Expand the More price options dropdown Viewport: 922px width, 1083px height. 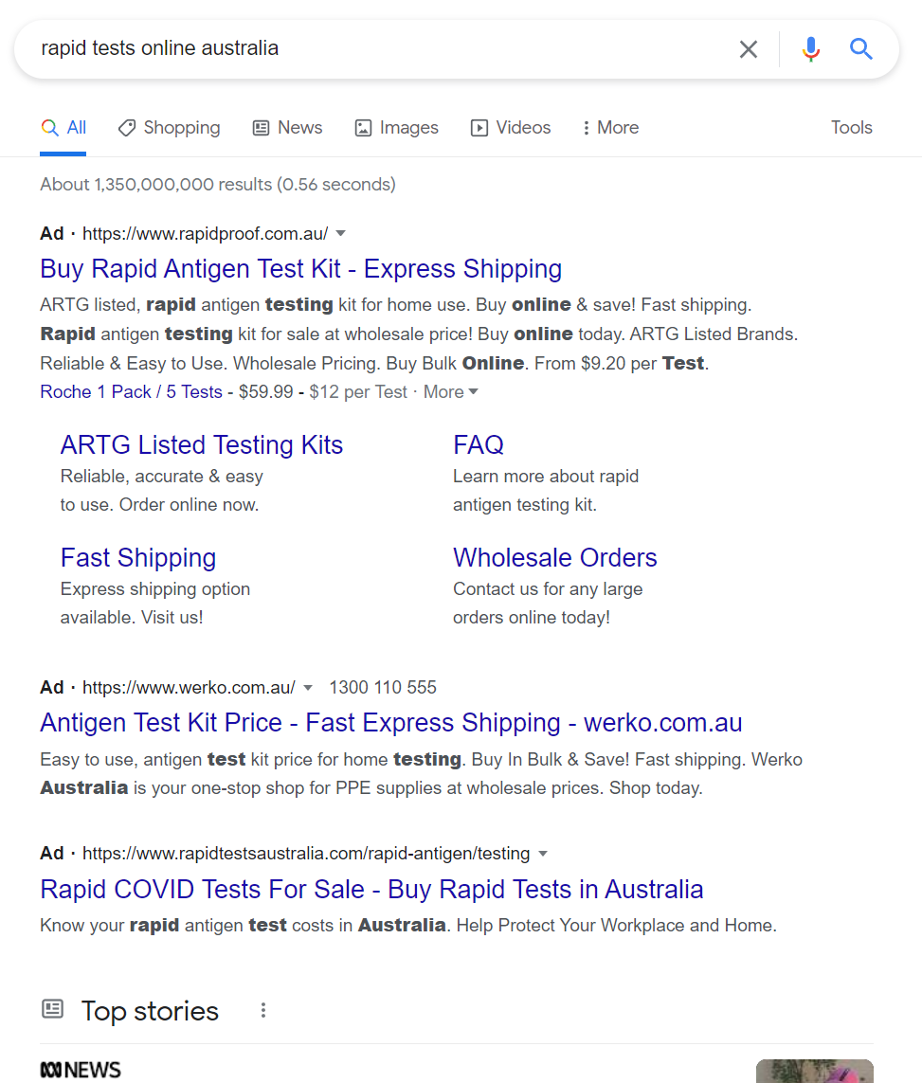tap(450, 392)
